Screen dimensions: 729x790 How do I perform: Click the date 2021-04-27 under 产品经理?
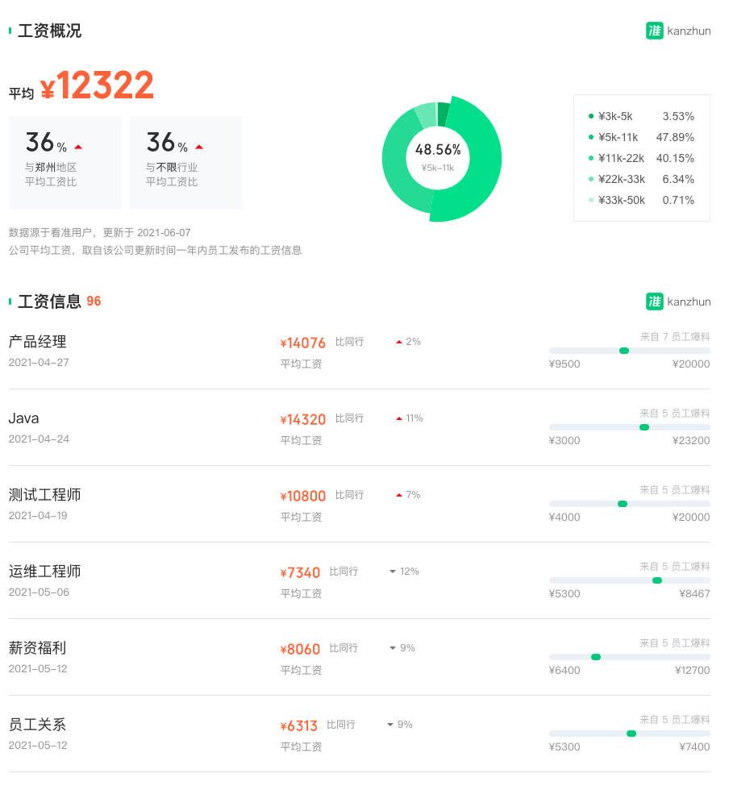39,363
